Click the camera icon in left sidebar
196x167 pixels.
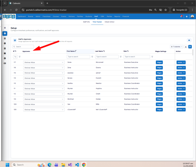[x=5, y=63]
